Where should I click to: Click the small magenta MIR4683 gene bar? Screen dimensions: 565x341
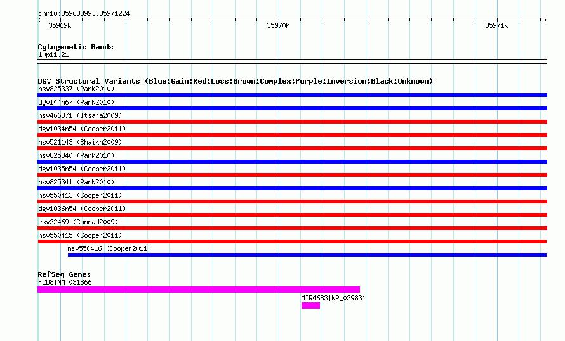point(310,306)
